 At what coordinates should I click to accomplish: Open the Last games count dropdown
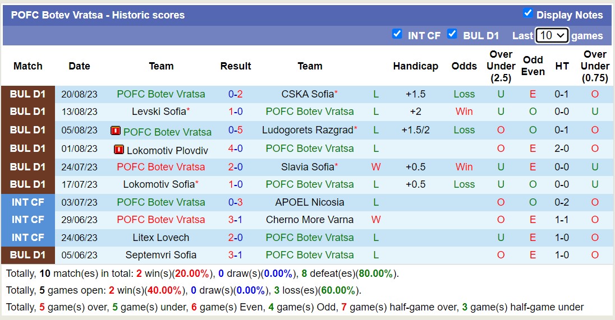[x=552, y=35]
